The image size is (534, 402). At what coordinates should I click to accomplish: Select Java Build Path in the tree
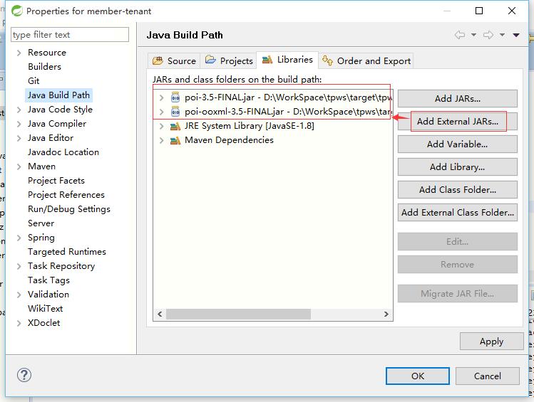(58, 95)
